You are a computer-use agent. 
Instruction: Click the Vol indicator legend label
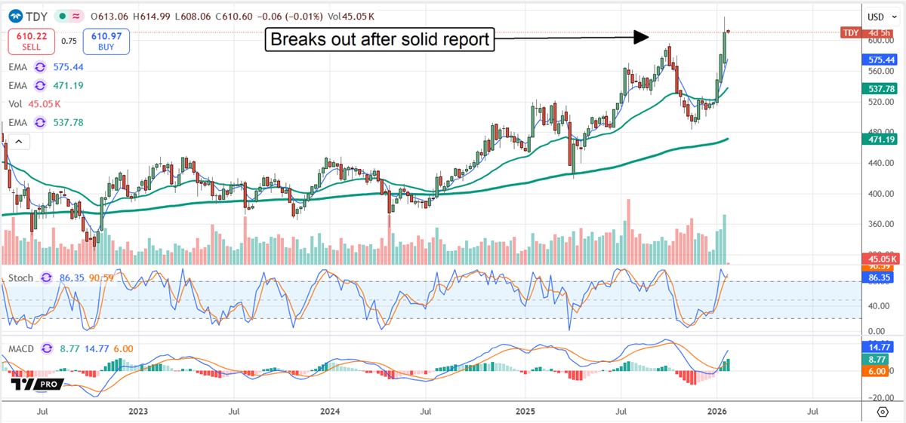[16, 105]
